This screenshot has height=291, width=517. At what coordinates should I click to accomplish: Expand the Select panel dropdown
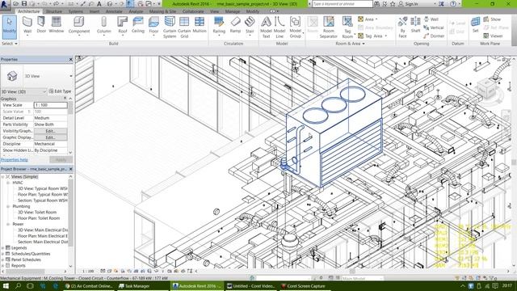(x=9, y=44)
